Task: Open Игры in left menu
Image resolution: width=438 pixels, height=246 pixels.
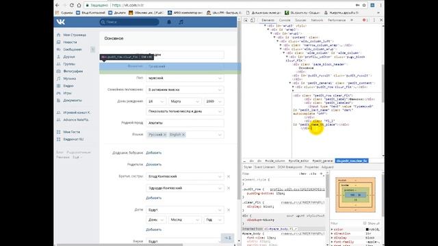Action: point(67,93)
